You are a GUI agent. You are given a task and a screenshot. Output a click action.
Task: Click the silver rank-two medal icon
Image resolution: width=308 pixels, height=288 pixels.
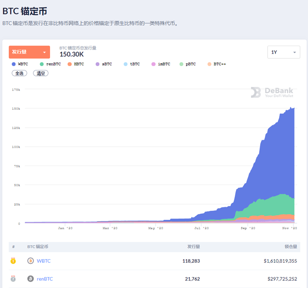click(x=13, y=278)
